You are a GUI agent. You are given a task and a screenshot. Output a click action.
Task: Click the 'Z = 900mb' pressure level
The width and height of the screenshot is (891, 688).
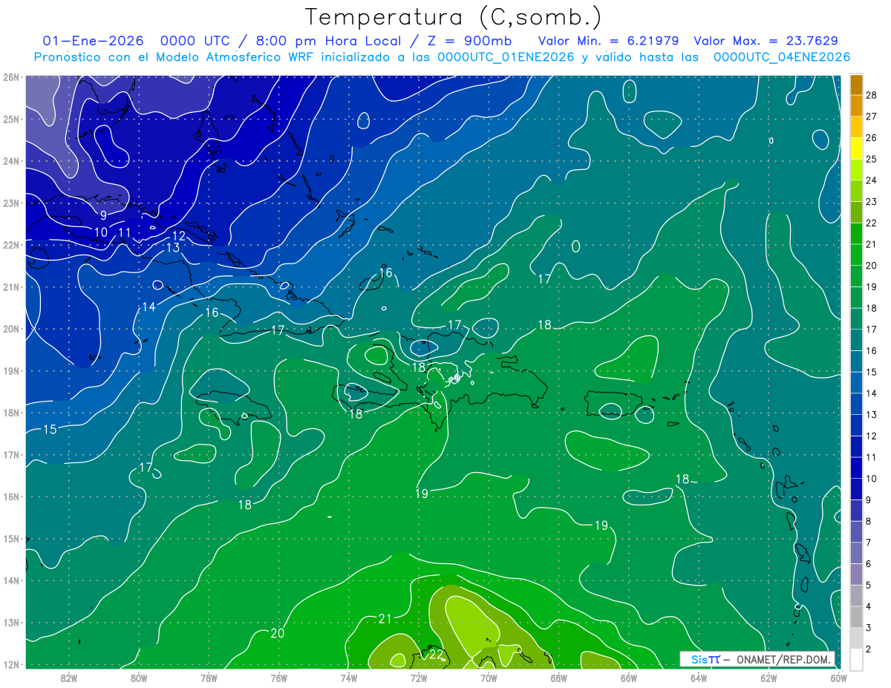(x=471, y=41)
